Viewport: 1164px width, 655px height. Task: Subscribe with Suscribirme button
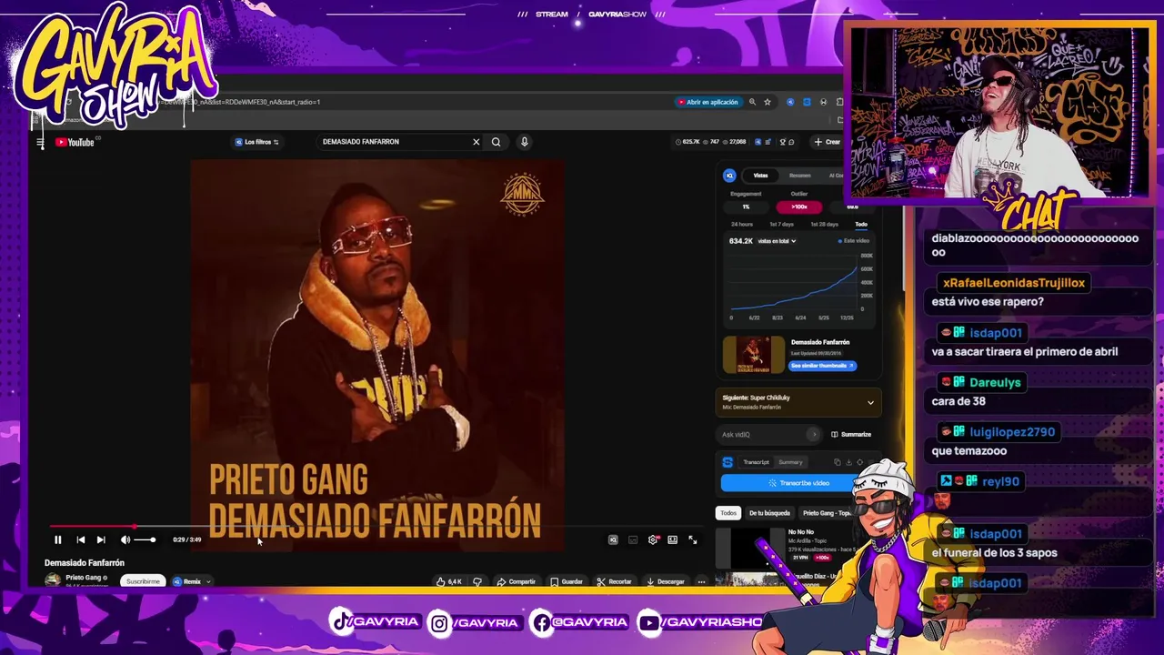click(143, 581)
